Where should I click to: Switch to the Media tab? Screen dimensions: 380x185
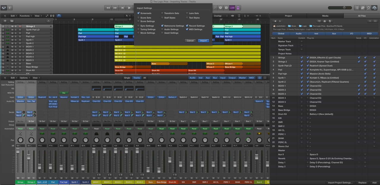pyautogui.click(x=325, y=16)
